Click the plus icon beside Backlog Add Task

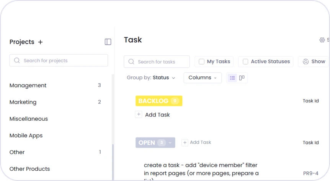[x=139, y=115]
